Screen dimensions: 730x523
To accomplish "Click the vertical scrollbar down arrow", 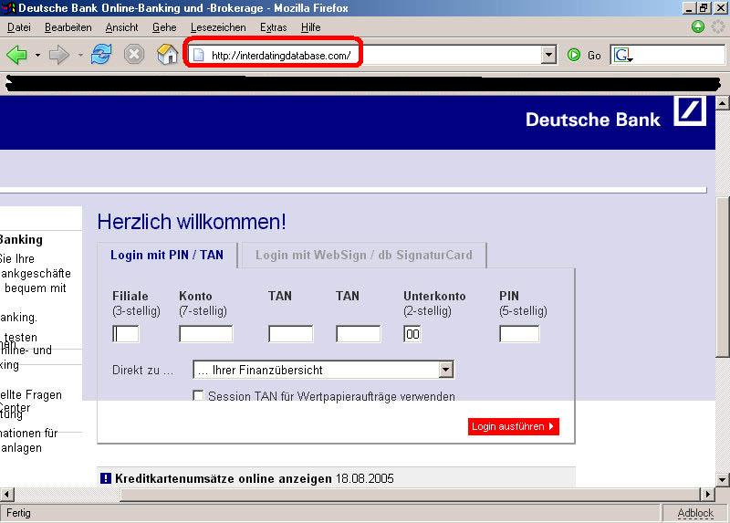I will click(722, 480).
